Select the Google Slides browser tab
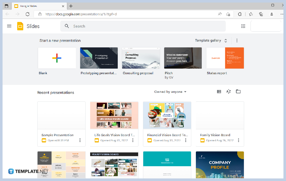The image size is (286, 181). point(38,6)
